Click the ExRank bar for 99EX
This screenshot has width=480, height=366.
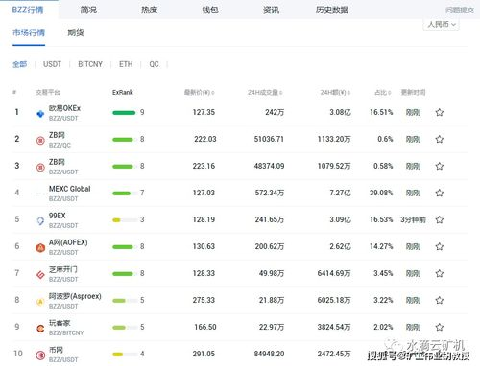[x=124, y=220]
